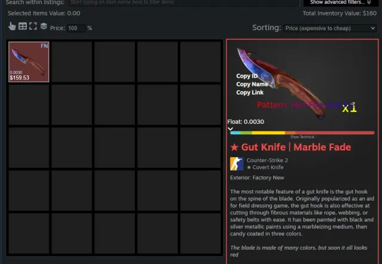Click Copy Name
Image resolution: width=382 pixels, height=264 pixels.
click(x=252, y=84)
